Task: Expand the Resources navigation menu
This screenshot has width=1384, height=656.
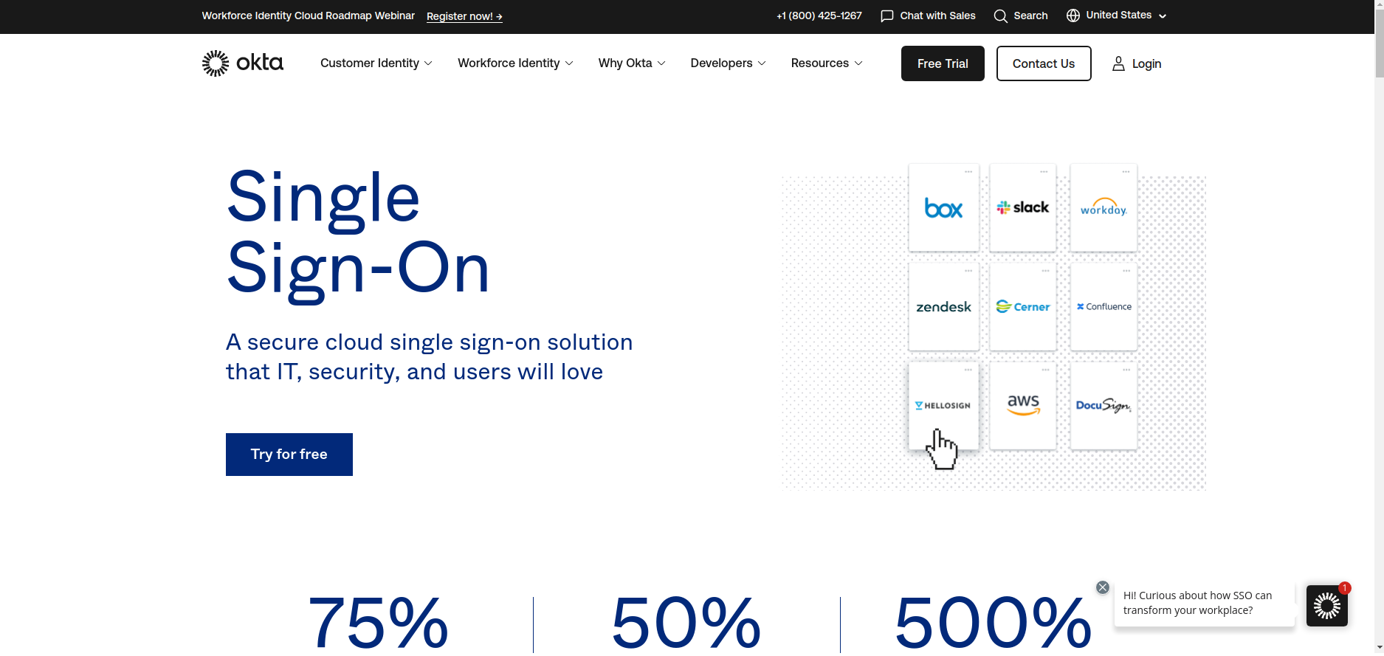Action: [827, 63]
